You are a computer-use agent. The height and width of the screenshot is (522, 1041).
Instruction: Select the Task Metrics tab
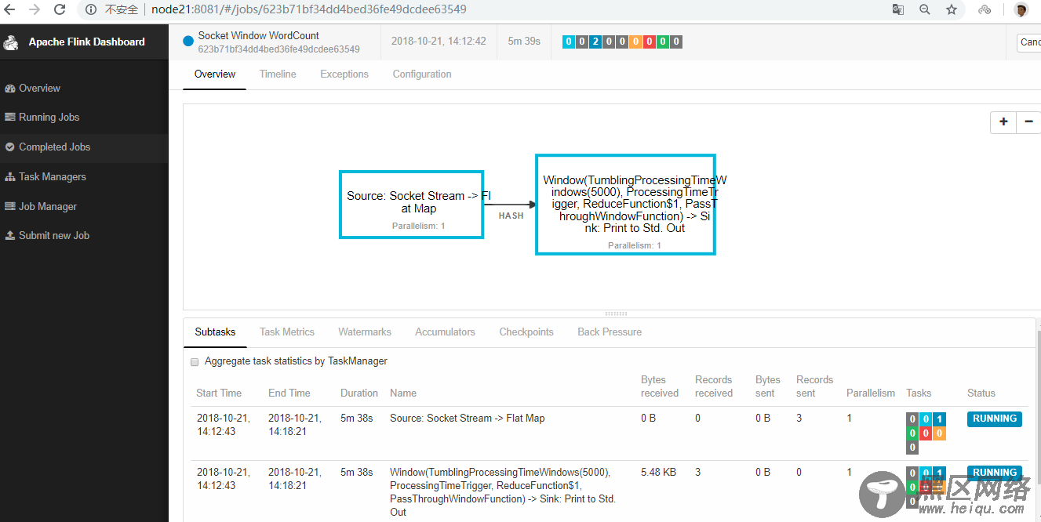[287, 332]
